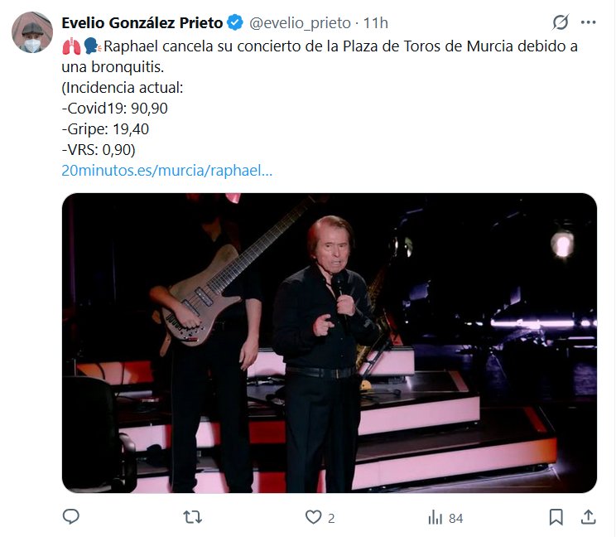
Task: Click the reply speech bubble icon
Action: pos(71,517)
